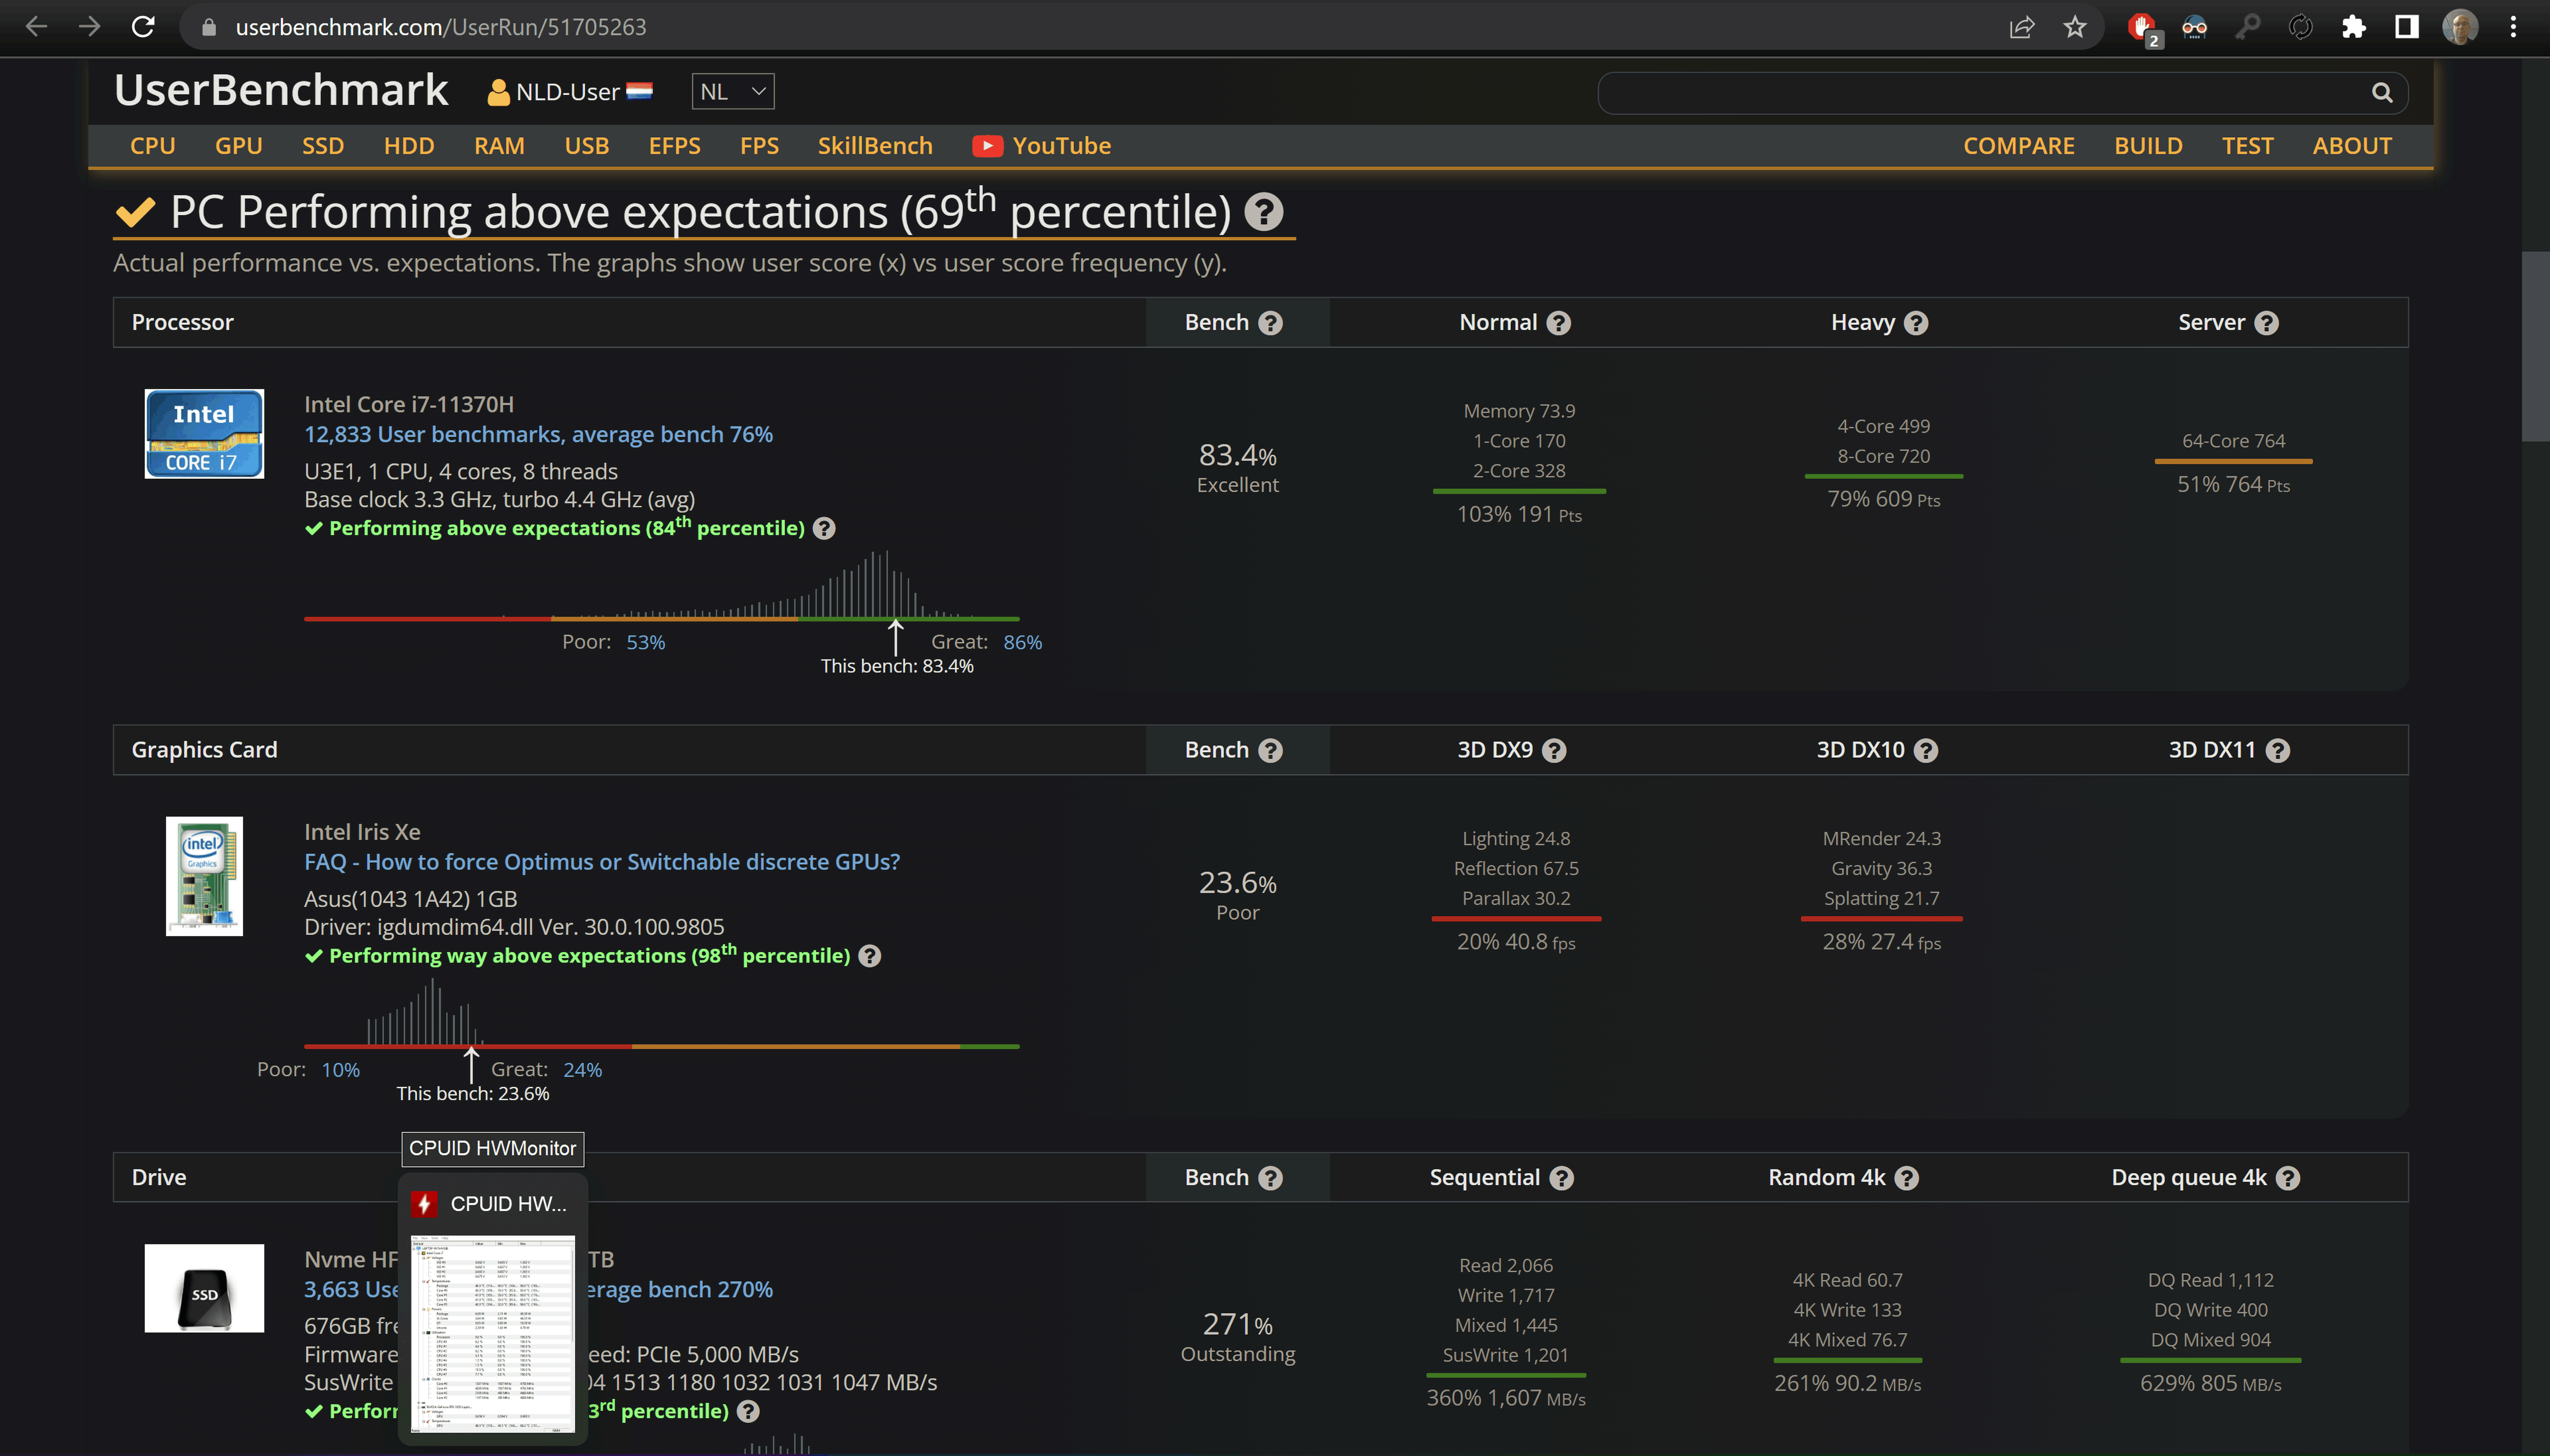2550x1456 pixels.
Task: Click help icon next to 3D DX10
Action: tap(1926, 751)
